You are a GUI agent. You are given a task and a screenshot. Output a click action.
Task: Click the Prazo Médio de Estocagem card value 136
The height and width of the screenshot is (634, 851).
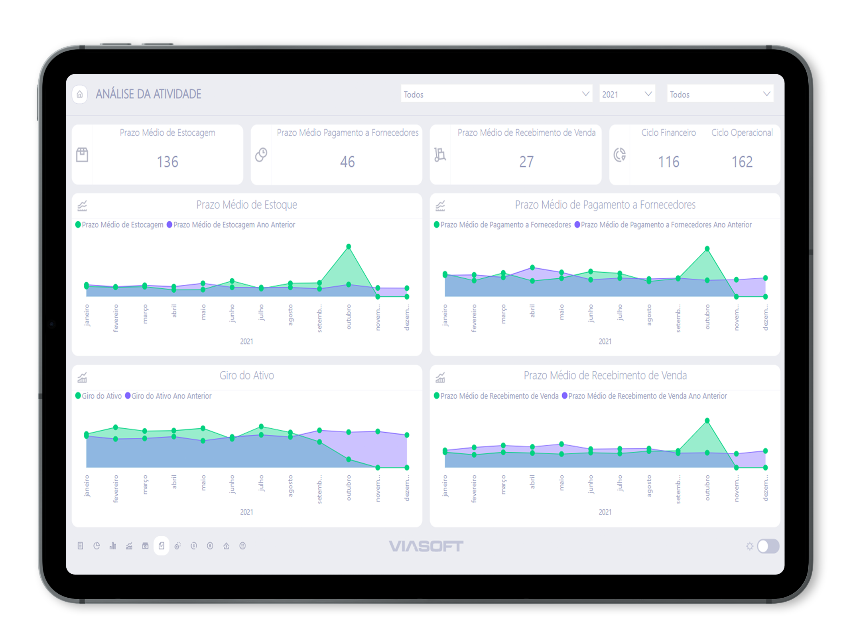click(x=167, y=162)
